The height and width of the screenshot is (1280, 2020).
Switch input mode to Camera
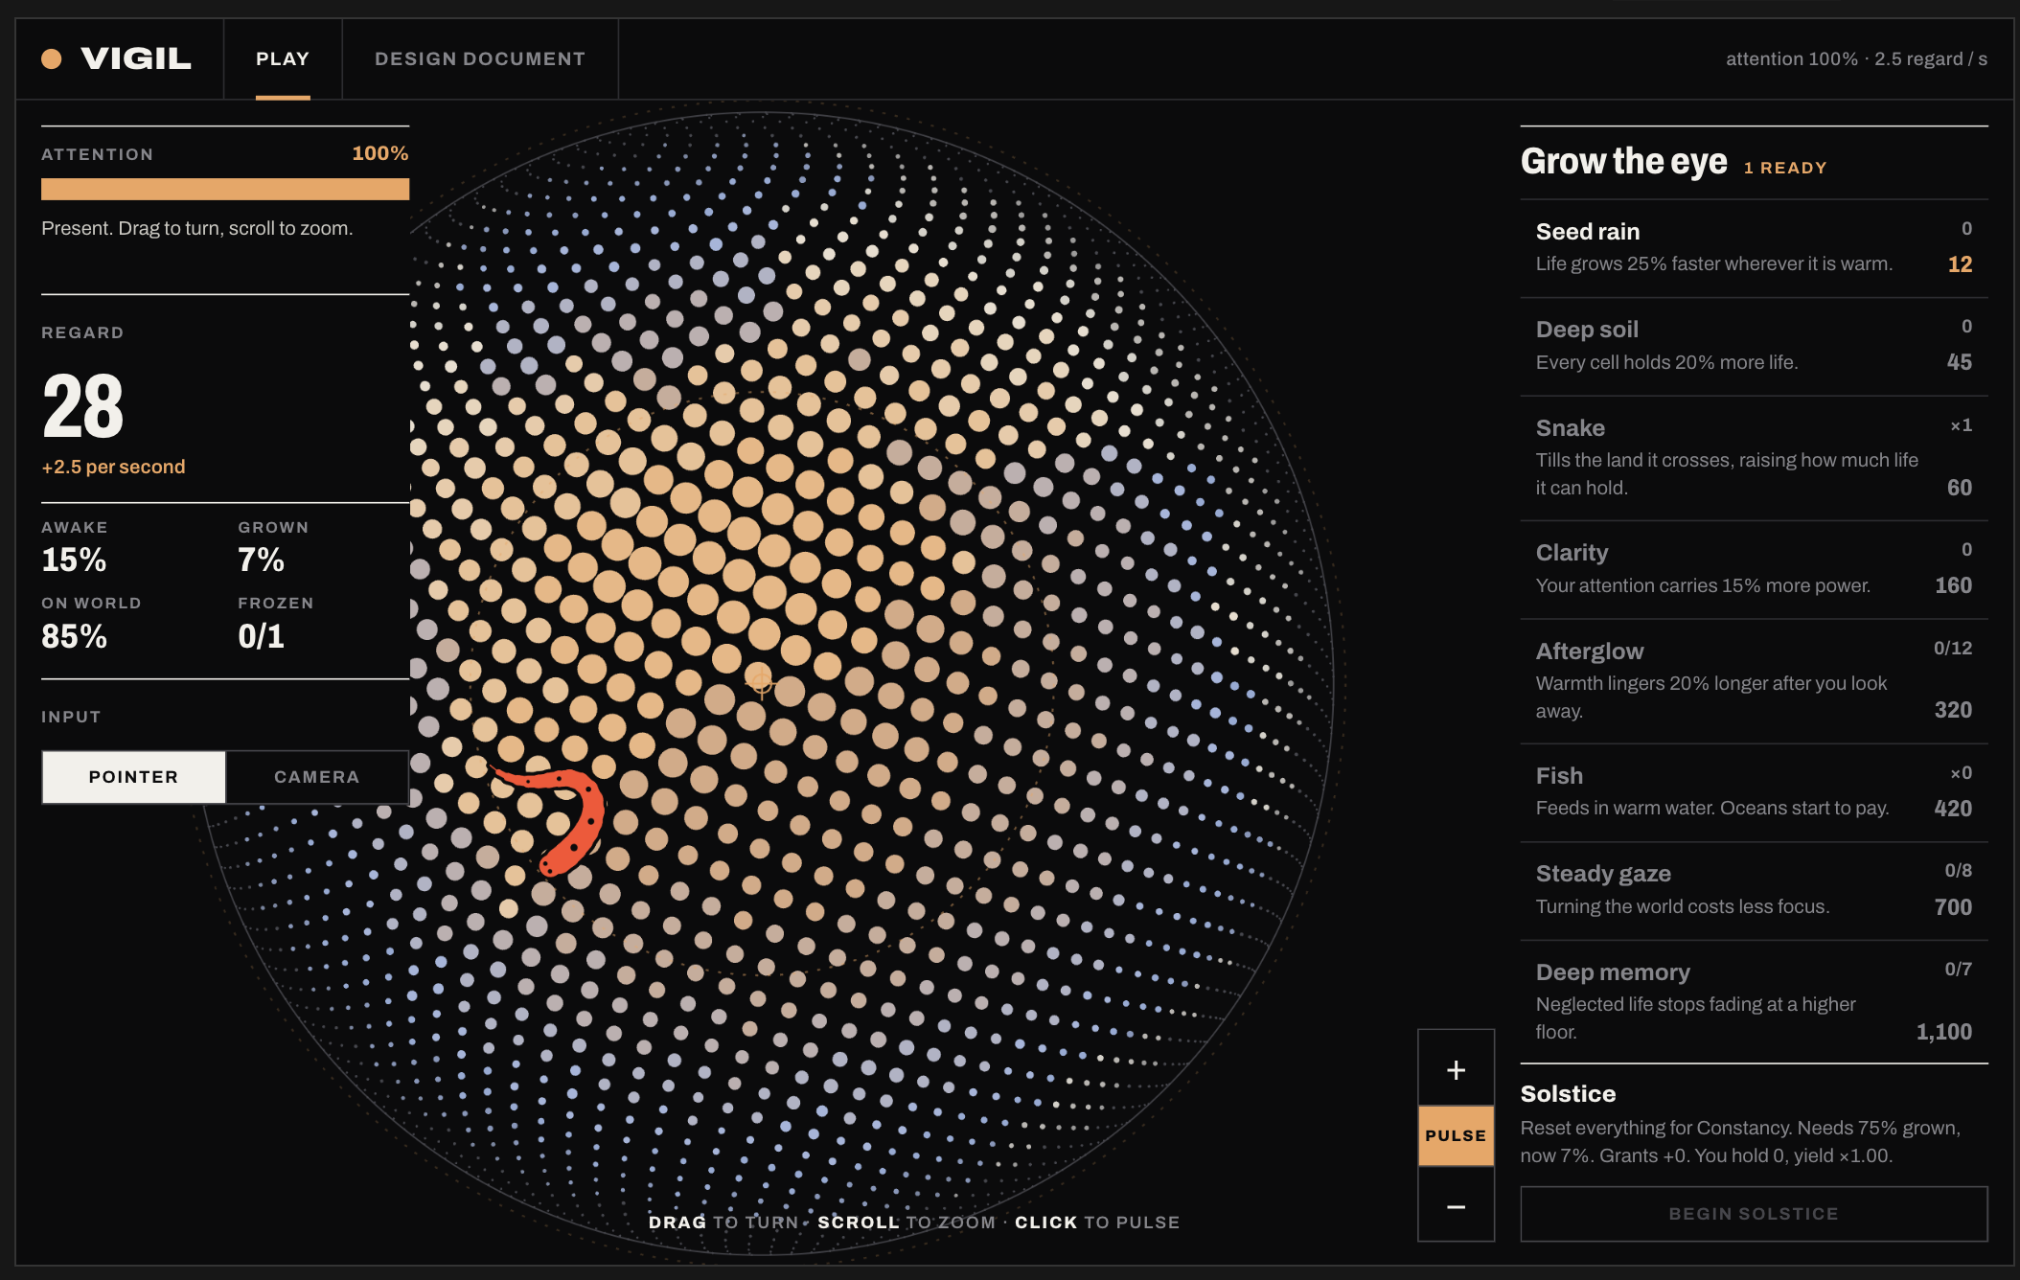317,777
